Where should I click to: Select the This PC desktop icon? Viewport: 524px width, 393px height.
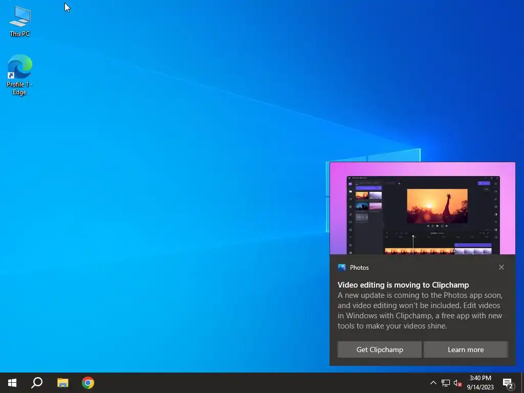tap(20, 21)
